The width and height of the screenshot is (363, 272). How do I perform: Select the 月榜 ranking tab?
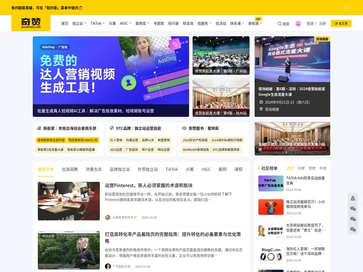click(301, 168)
